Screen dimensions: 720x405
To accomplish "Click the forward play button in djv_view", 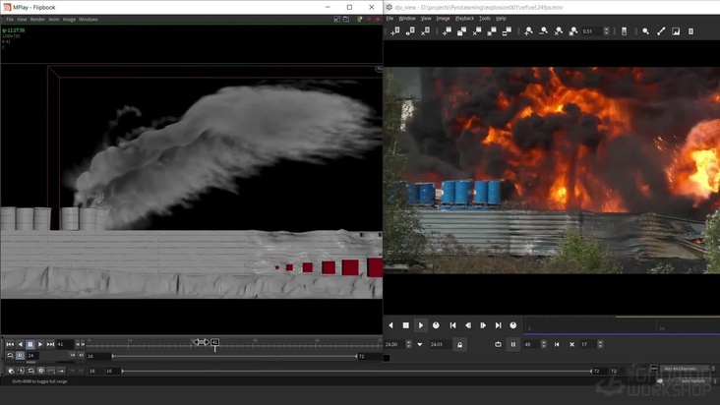I will [421, 325].
